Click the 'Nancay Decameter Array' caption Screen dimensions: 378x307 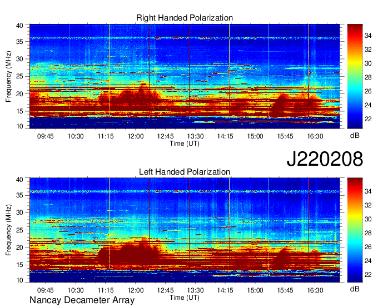point(82,300)
